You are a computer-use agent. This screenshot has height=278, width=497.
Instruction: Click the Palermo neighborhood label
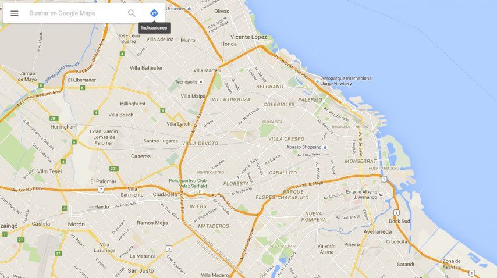pos(310,99)
